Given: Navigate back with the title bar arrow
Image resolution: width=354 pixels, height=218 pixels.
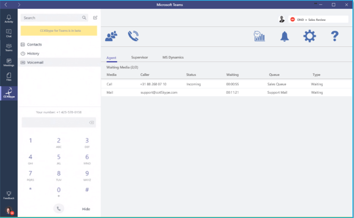Looking at the screenshot, I should (x=6, y=5).
